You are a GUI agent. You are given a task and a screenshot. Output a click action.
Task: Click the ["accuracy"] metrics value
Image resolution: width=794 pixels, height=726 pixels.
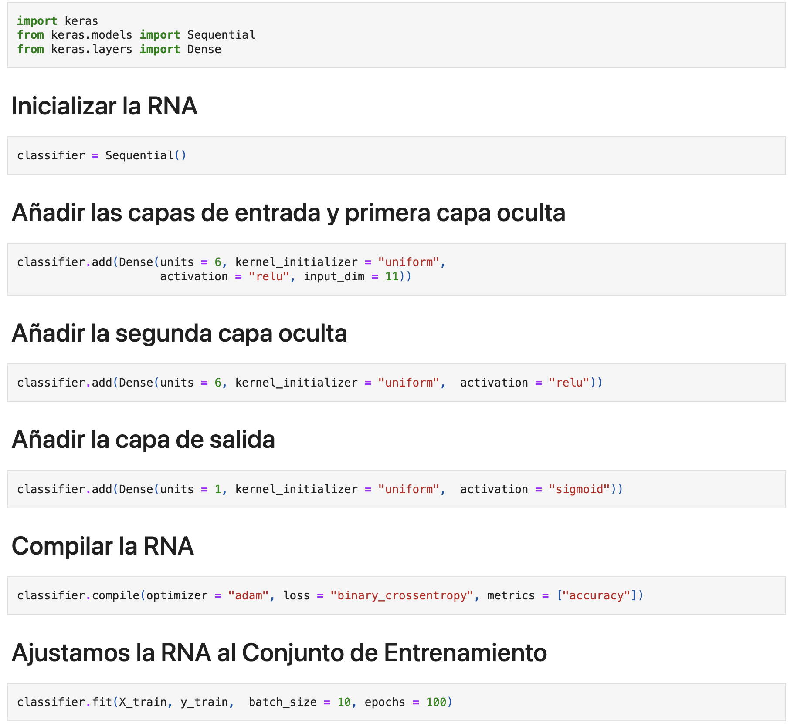[597, 595]
